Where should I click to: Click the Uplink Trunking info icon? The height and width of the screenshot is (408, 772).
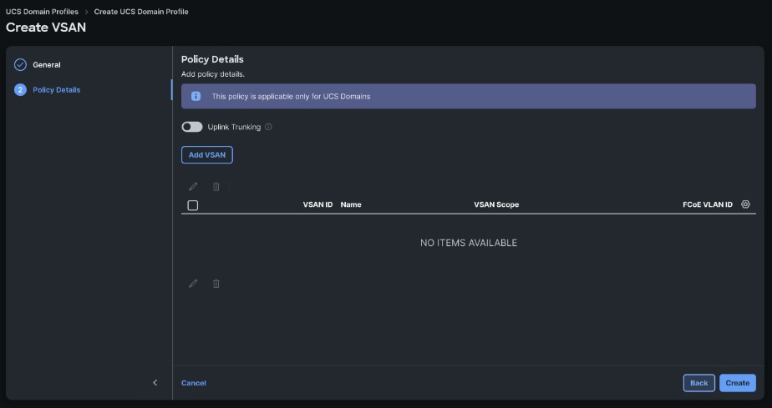268,127
